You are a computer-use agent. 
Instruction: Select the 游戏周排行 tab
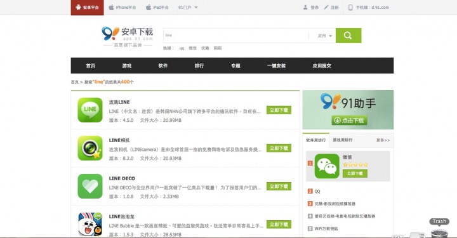343,140
